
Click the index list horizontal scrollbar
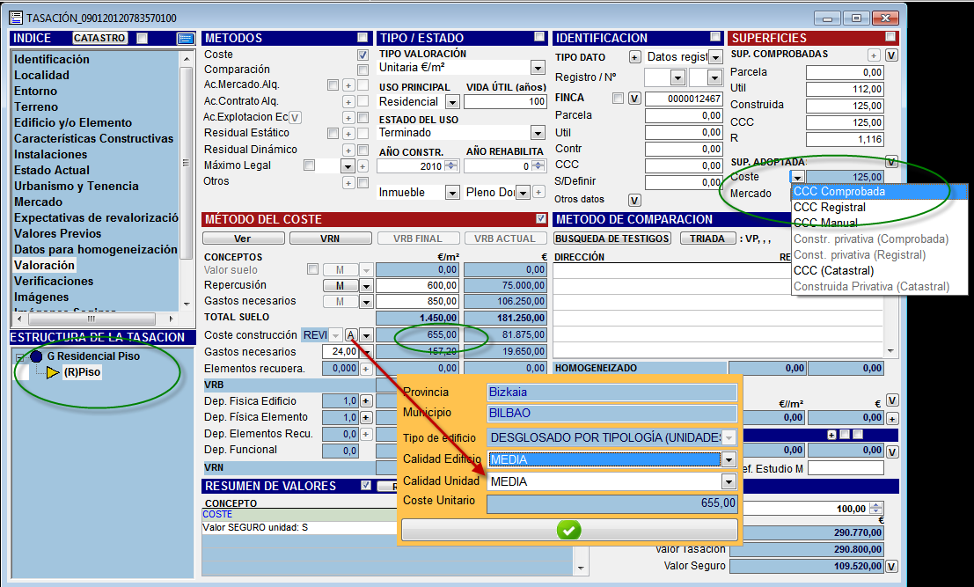coord(94,319)
